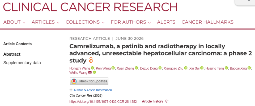Viewport: 255px width, 106px height.
Task: Open Kun Wang's ORCID icon
Action: click(113, 68)
